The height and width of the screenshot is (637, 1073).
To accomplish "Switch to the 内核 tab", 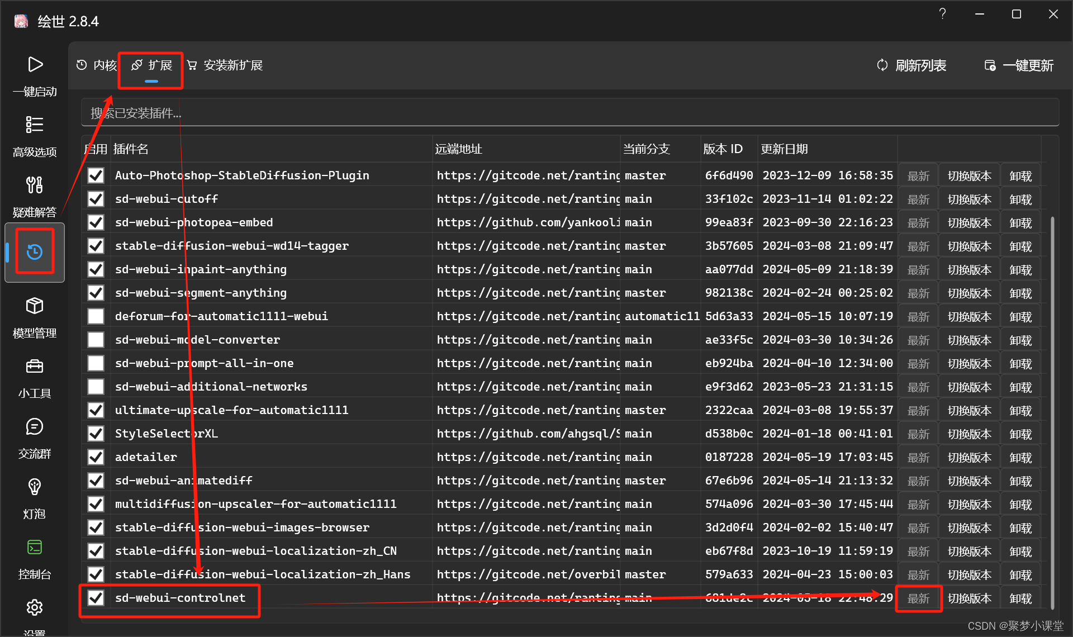I will pos(97,65).
